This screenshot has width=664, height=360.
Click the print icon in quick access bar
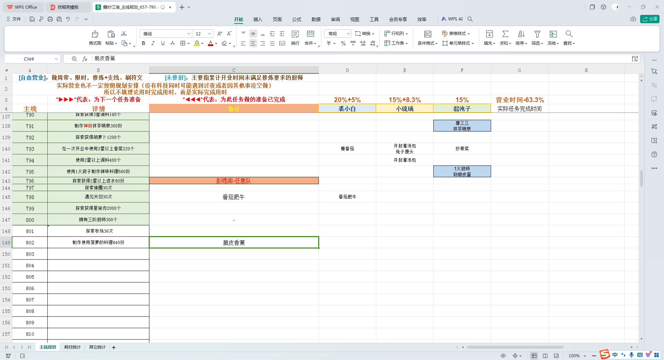click(x=50, y=19)
